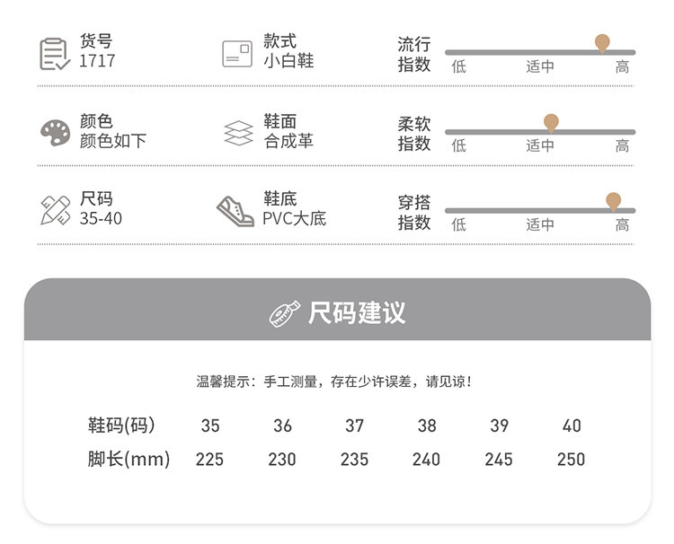Click foot length 245 value
674x544 pixels.
(x=499, y=460)
